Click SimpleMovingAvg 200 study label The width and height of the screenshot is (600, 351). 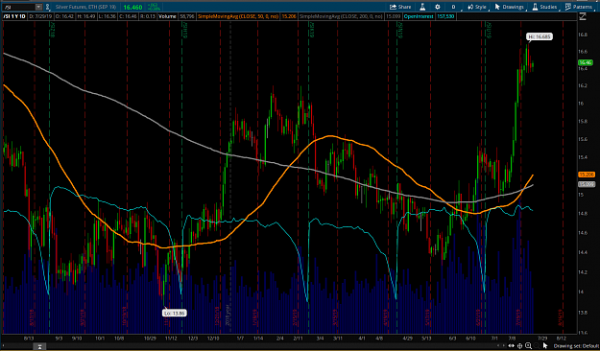[341, 16]
